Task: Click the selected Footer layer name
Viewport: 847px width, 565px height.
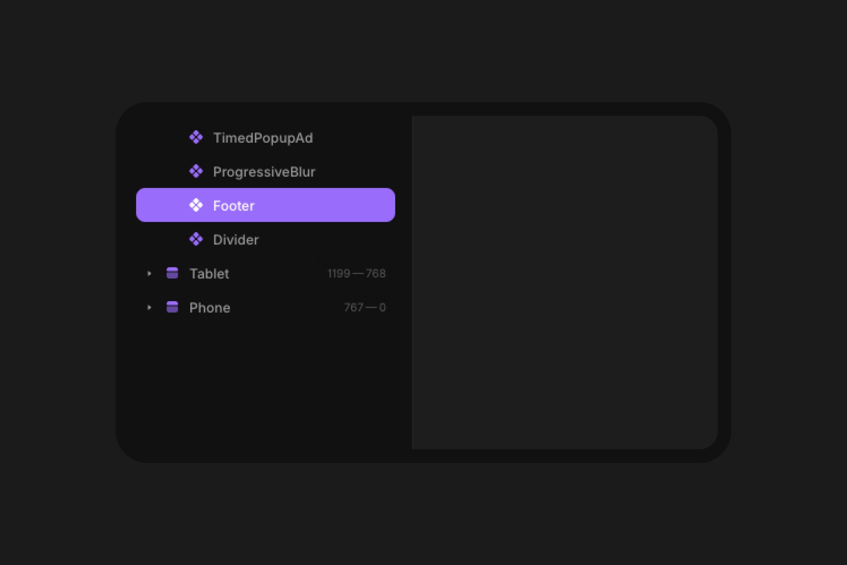Action: tap(234, 205)
